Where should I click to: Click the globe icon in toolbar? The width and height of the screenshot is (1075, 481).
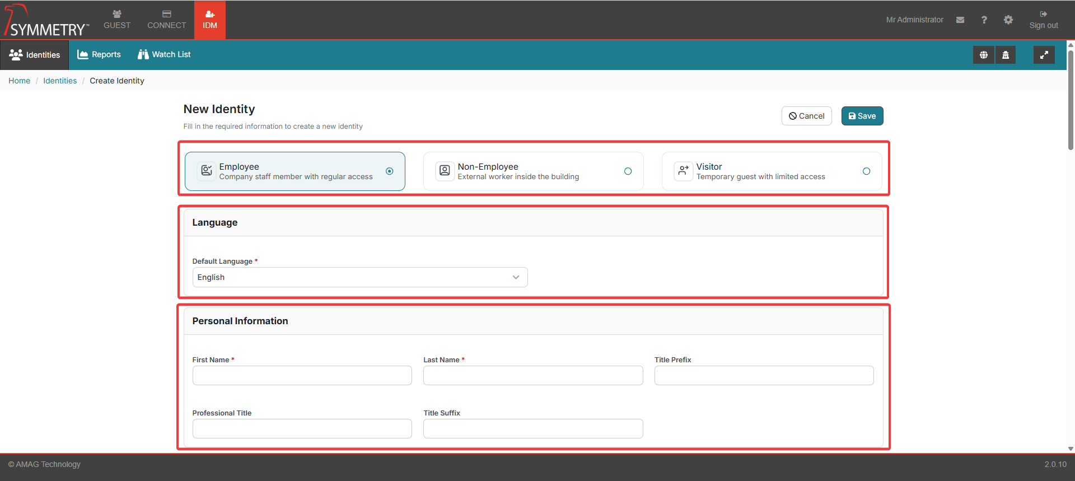pyautogui.click(x=983, y=55)
